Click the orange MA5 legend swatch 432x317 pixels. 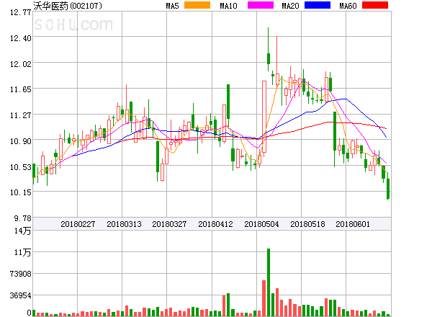(x=197, y=5)
